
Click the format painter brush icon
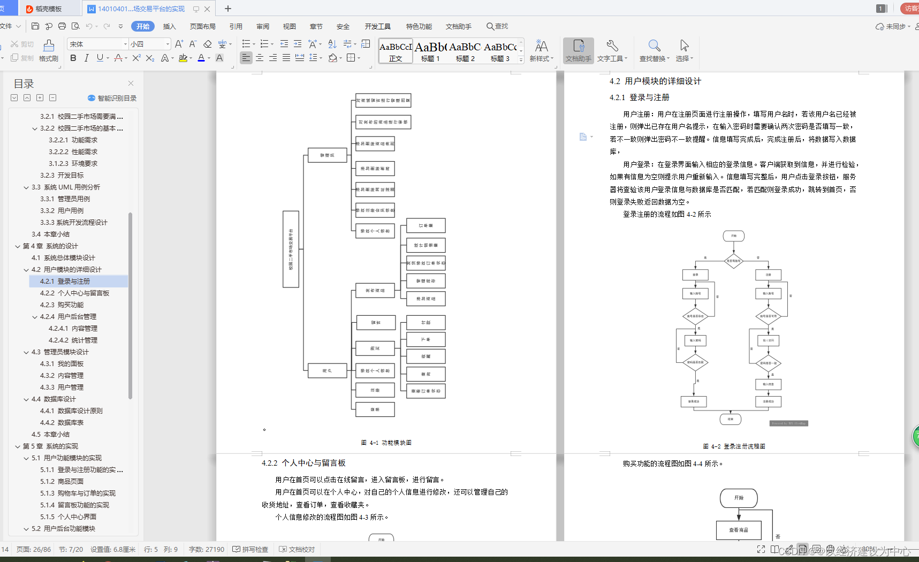(x=49, y=51)
